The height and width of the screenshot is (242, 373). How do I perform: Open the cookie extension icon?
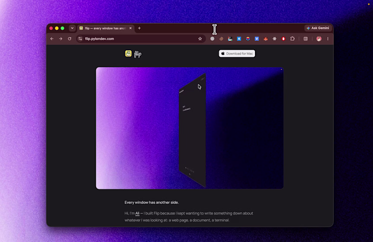(221, 39)
